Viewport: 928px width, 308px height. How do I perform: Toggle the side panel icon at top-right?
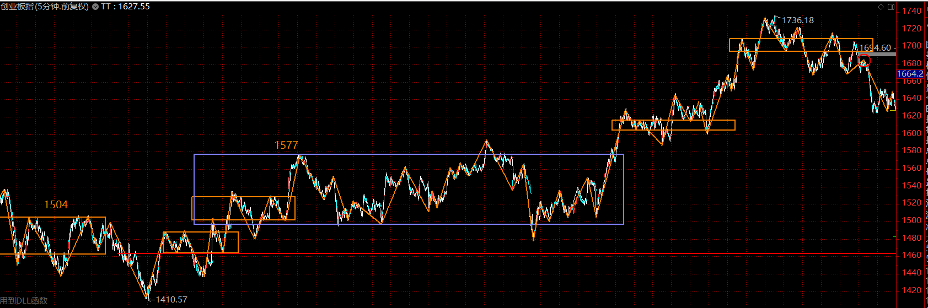click(x=891, y=7)
